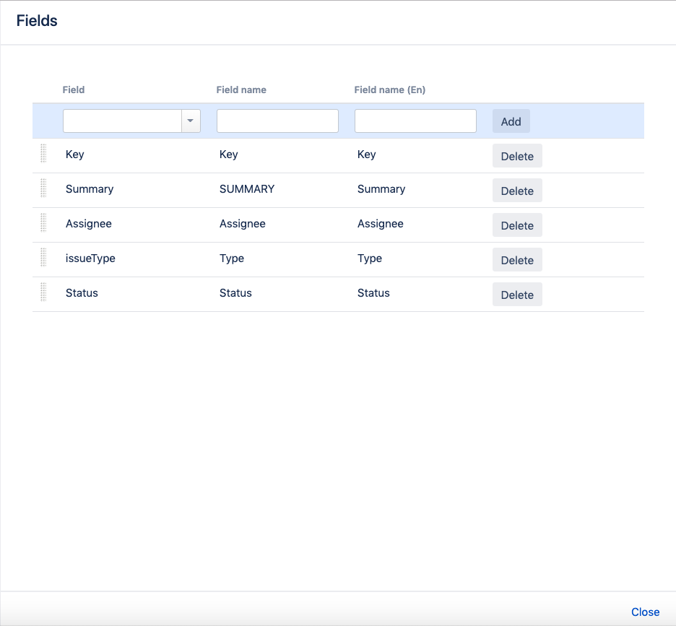Grab the drag handle of Status row
Image resolution: width=676 pixels, height=626 pixels.
(x=43, y=292)
